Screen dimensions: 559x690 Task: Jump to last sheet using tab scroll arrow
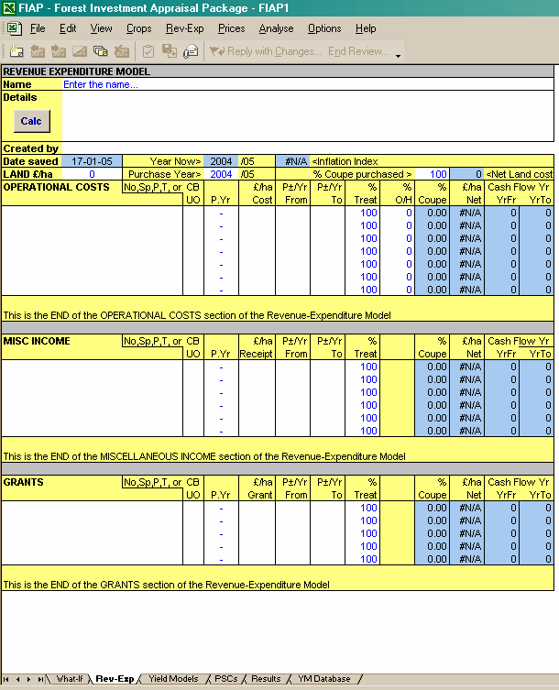tap(39, 679)
